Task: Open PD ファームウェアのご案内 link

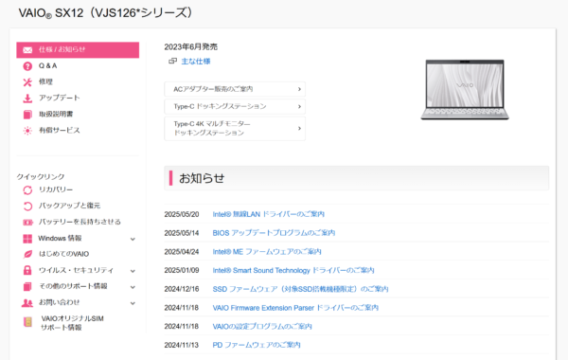Action: point(257,345)
